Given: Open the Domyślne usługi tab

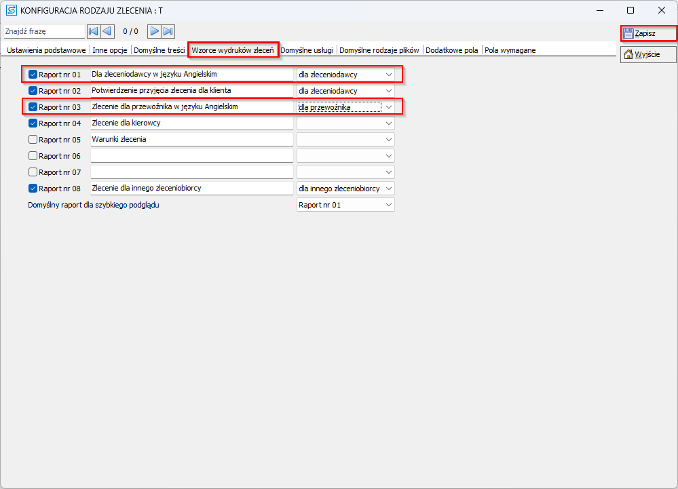Looking at the screenshot, I should click(x=307, y=50).
